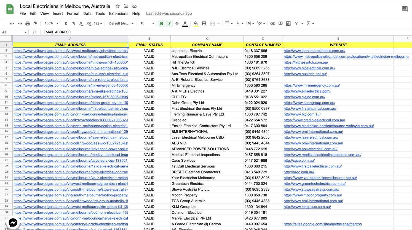
Task: Open 'Last edit was seconds ago' link
Action: click(x=169, y=13)
